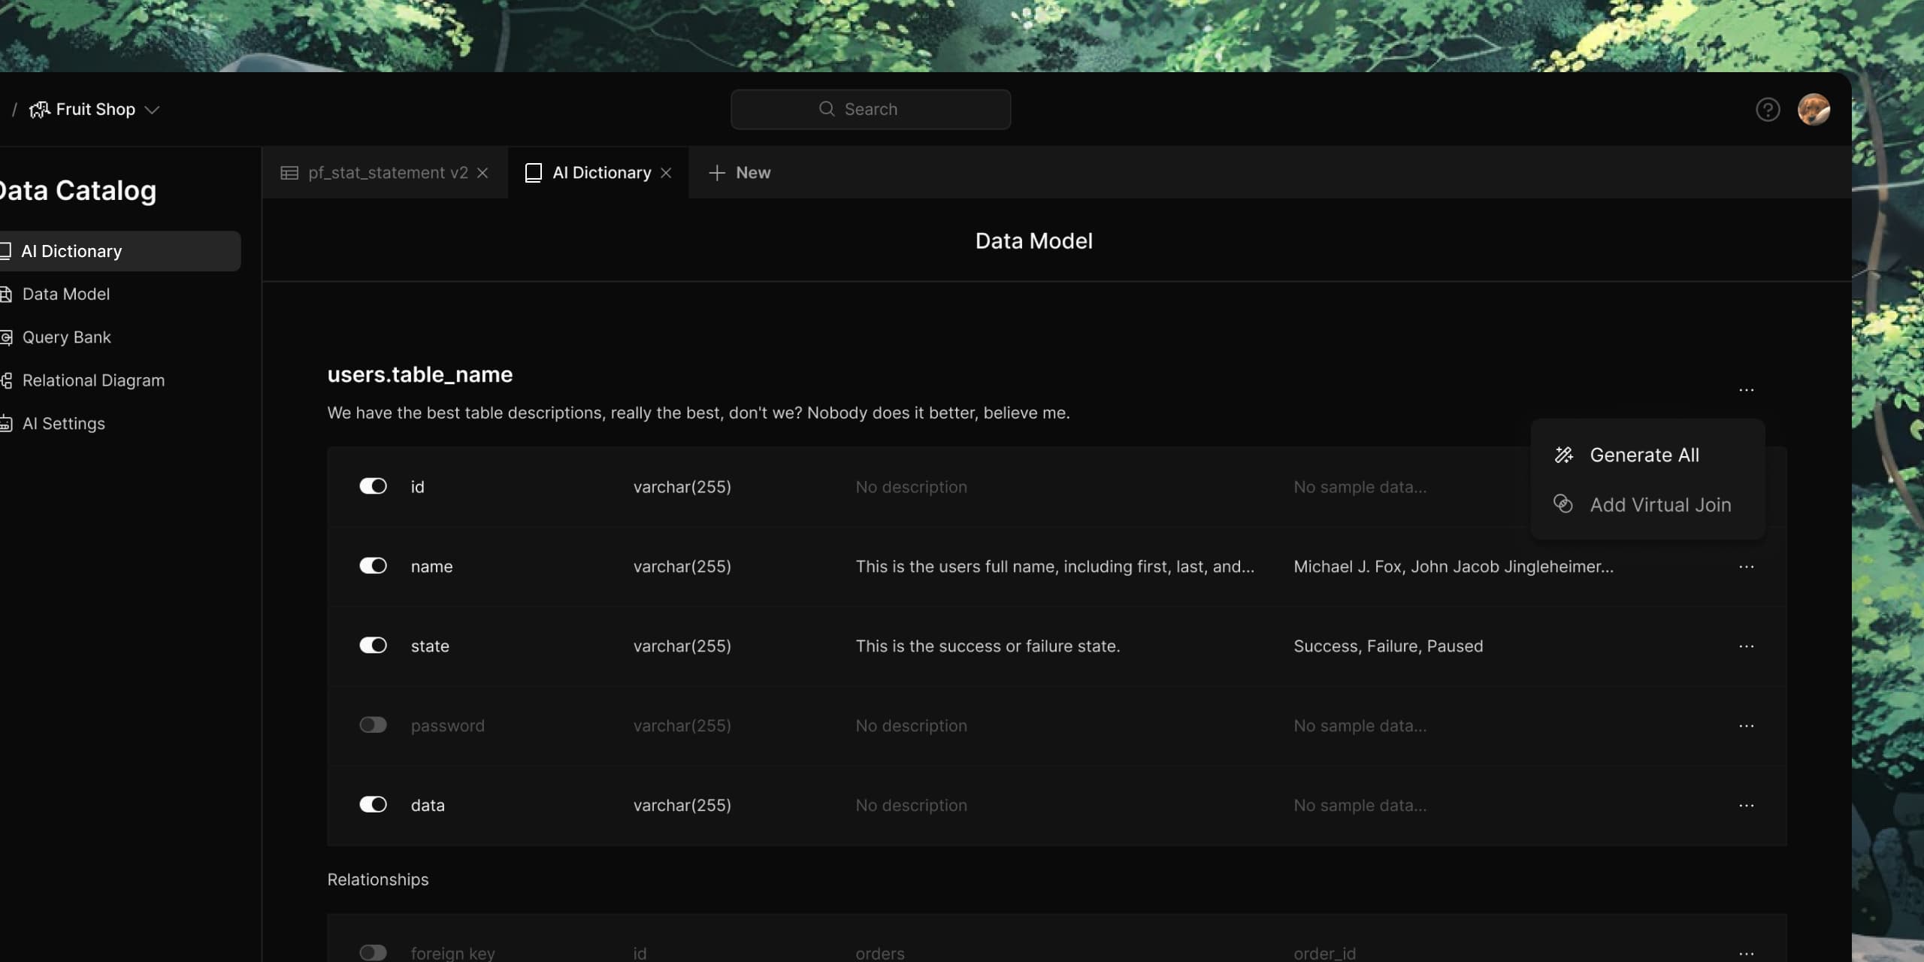This screenshot has width=1924, height=962.
Task: Click the three-dot menu for users.table_name
Action: 1746,390
